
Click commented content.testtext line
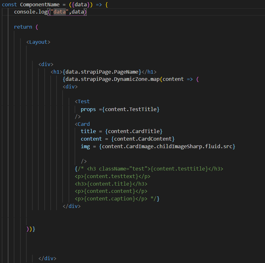pyautogui.click(x=112, y=176)
